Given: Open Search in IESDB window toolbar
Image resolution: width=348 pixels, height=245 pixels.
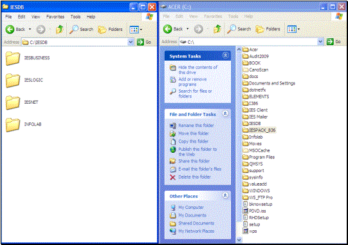Looking at the screenshot, I should tap(81, 30).
